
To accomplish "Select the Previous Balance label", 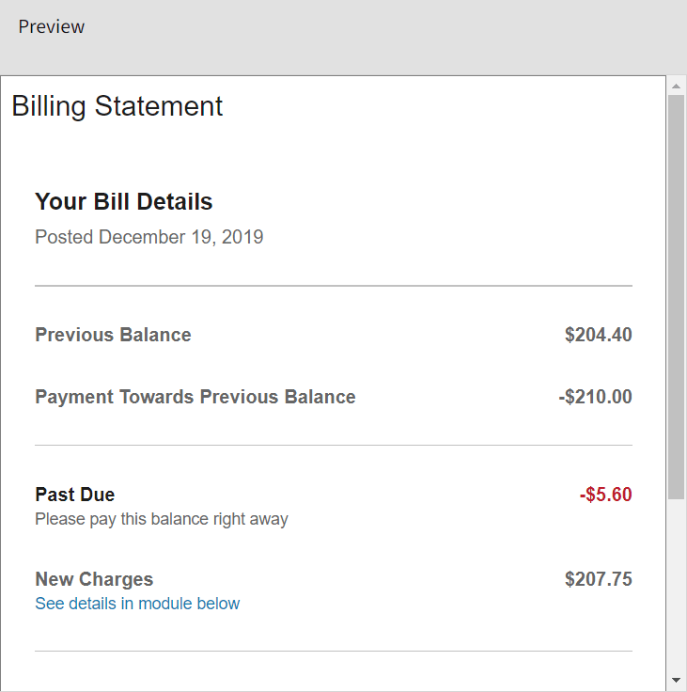I will [113, 335].
